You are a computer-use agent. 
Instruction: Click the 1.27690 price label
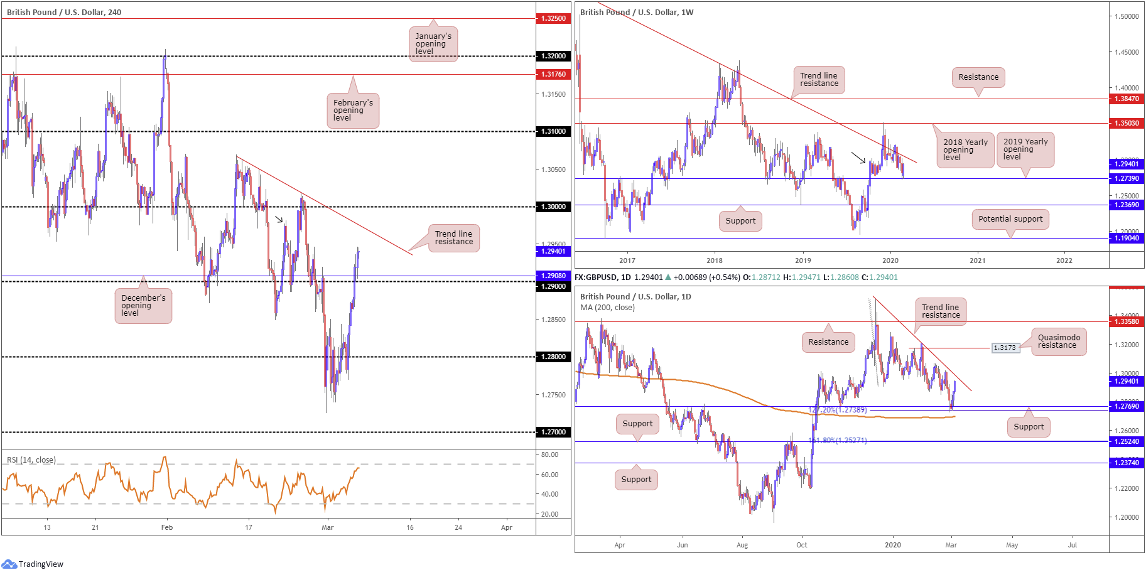[1127, 406]
